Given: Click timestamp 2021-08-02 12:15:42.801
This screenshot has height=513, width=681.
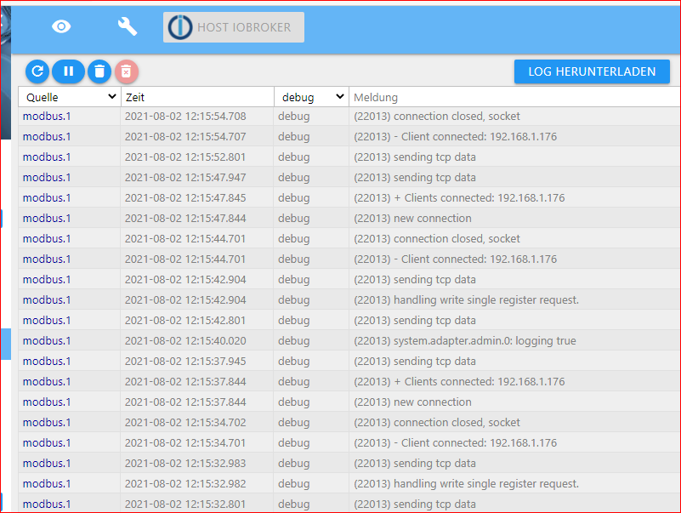Looking at the screenshot, I should click(185, 321).
